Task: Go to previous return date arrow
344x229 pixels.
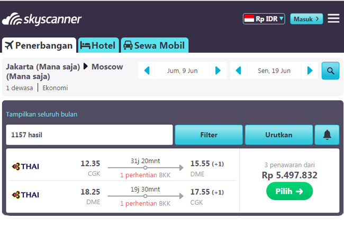Action: click(239, 71)
